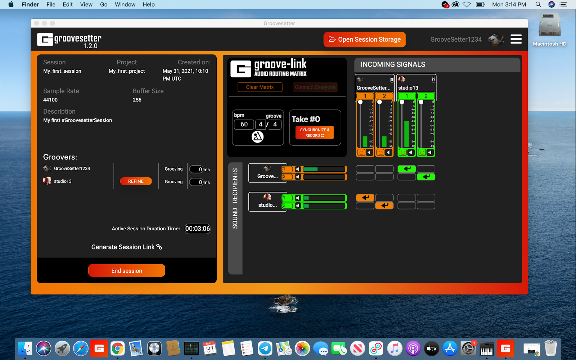Open the Edit menu
Screen dimensions: 576x360
click(x=68, y=4)
